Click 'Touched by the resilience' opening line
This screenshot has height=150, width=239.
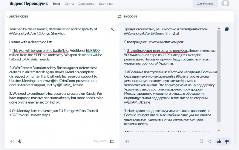[x=53, y=31]
